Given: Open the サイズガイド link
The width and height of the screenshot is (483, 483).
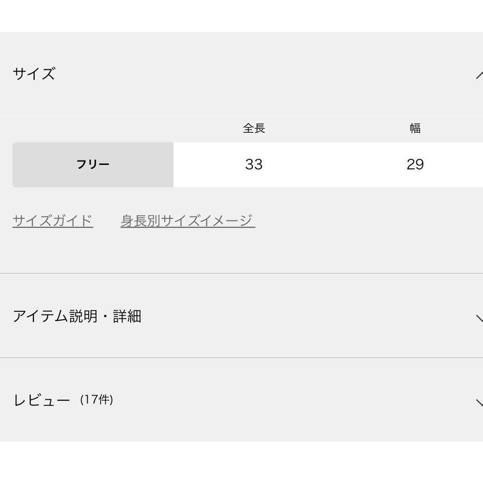Looking at the screenshot, I should pos(53,220).
